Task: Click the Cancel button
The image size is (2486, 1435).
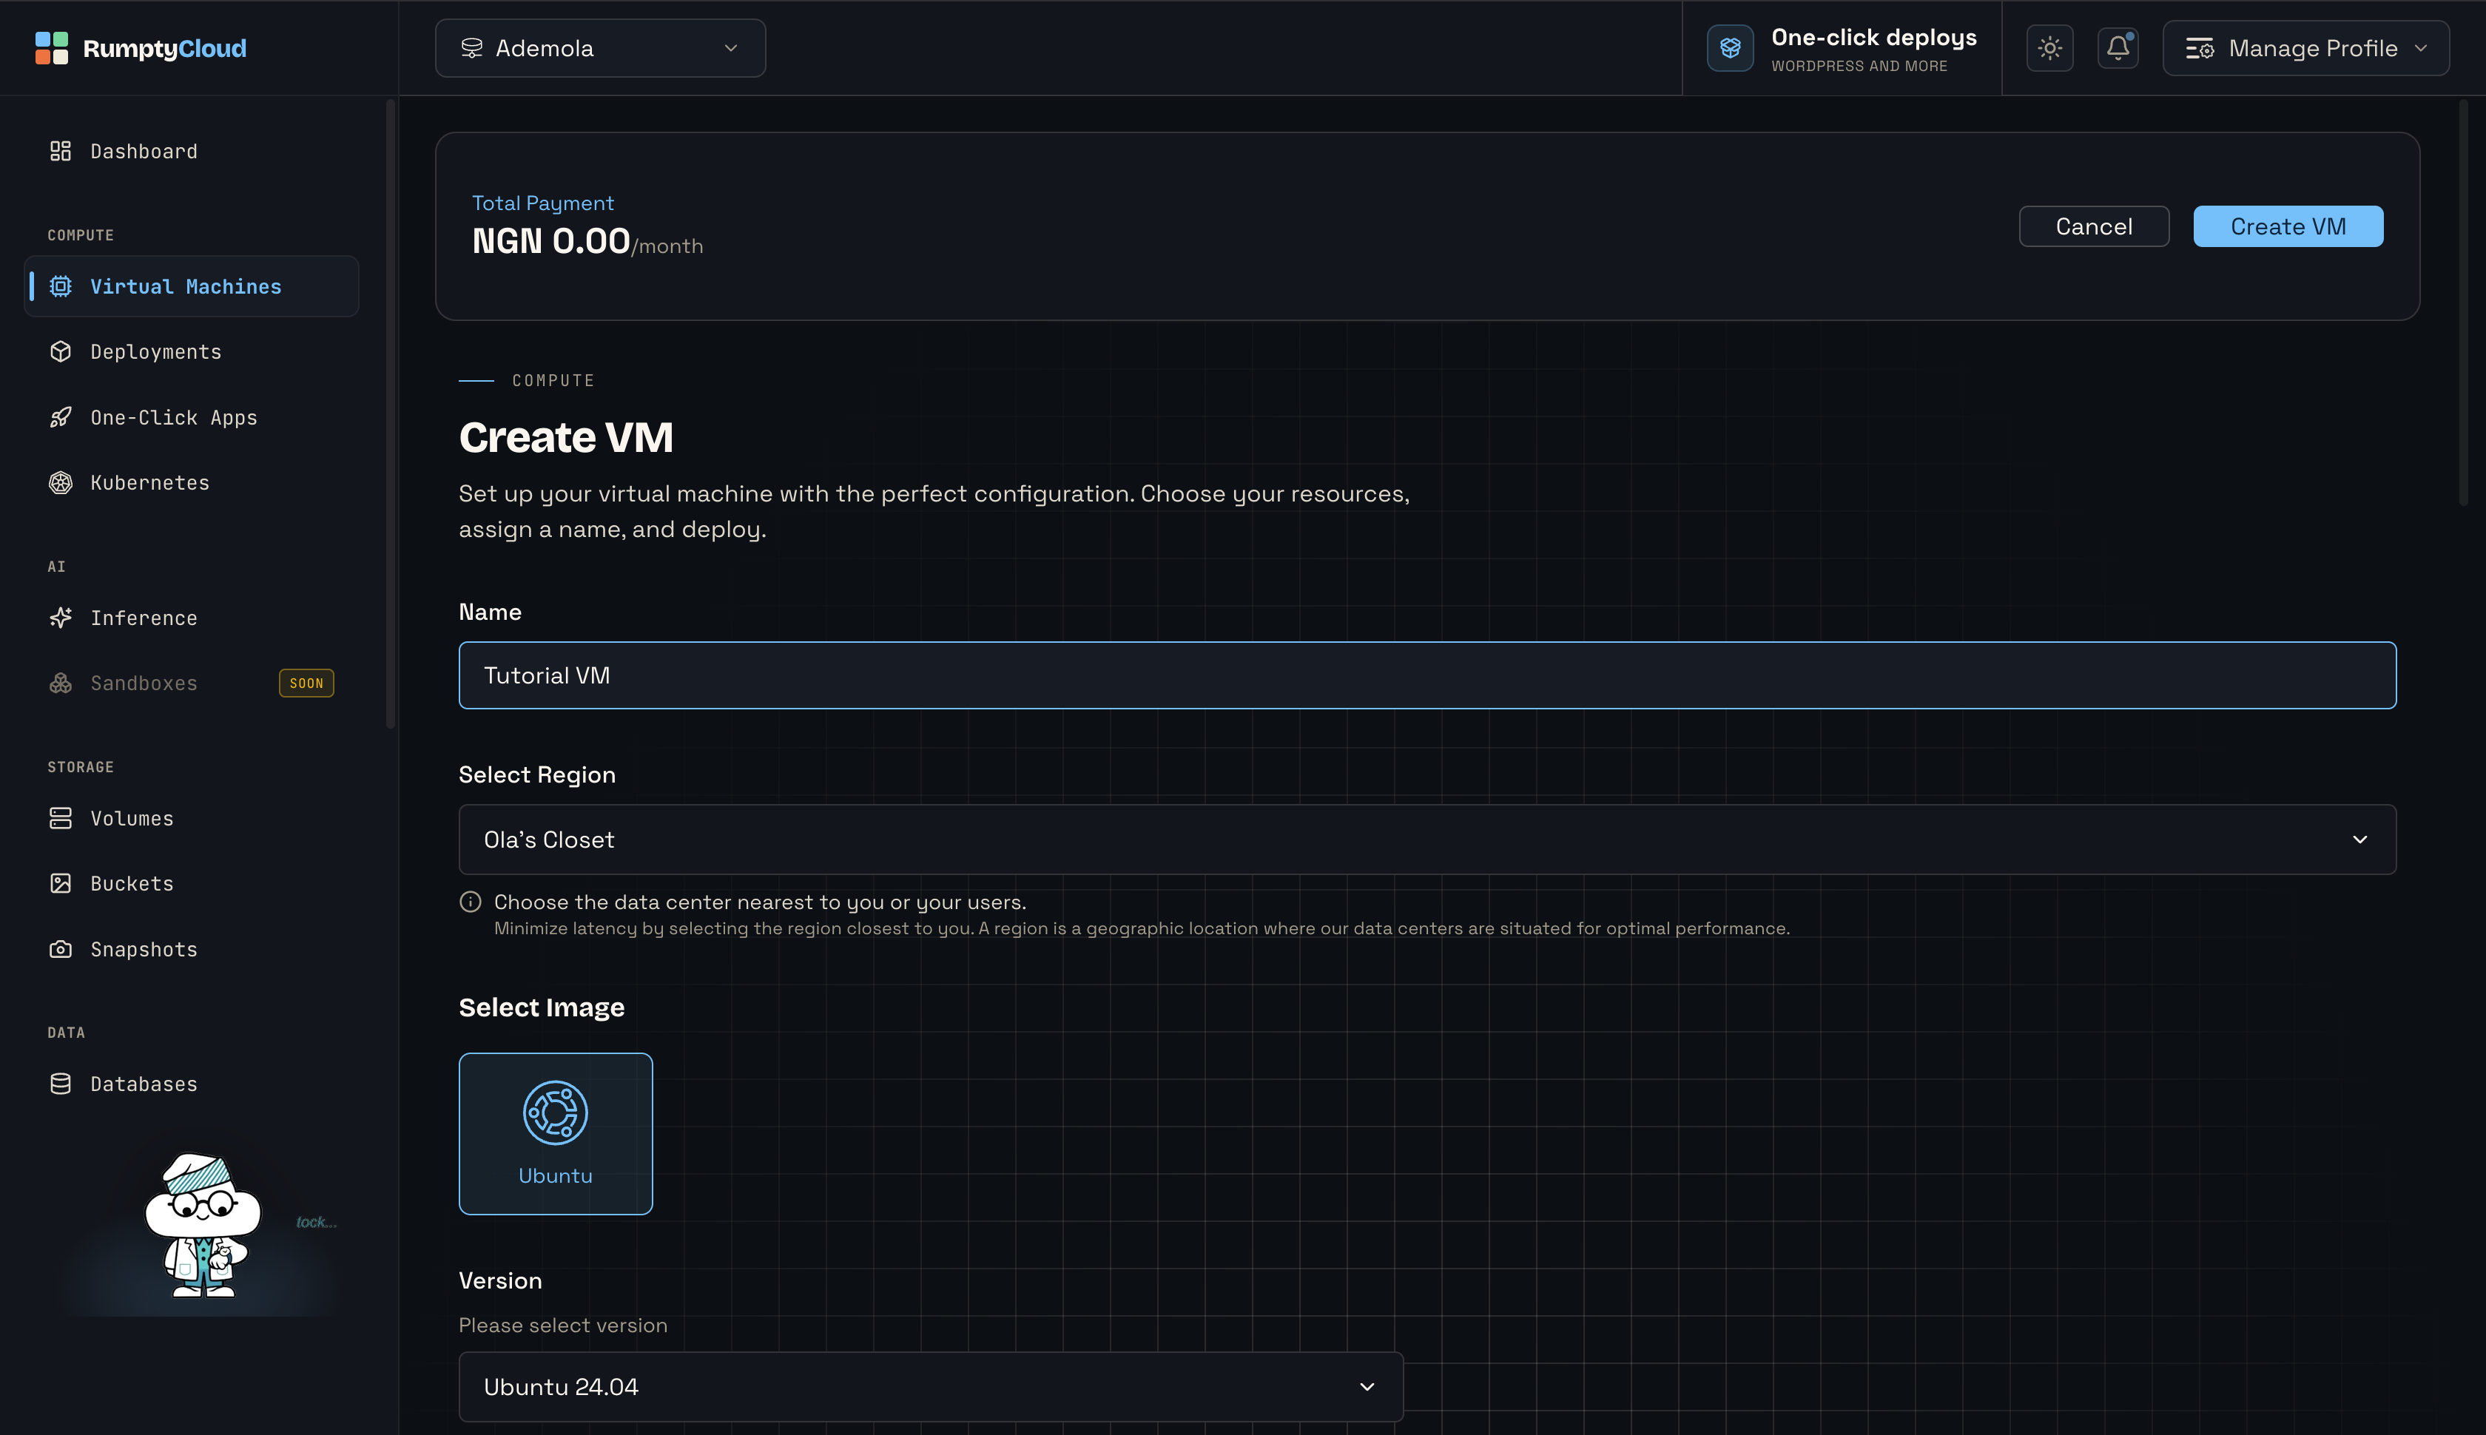Action: click(2094, 226)
